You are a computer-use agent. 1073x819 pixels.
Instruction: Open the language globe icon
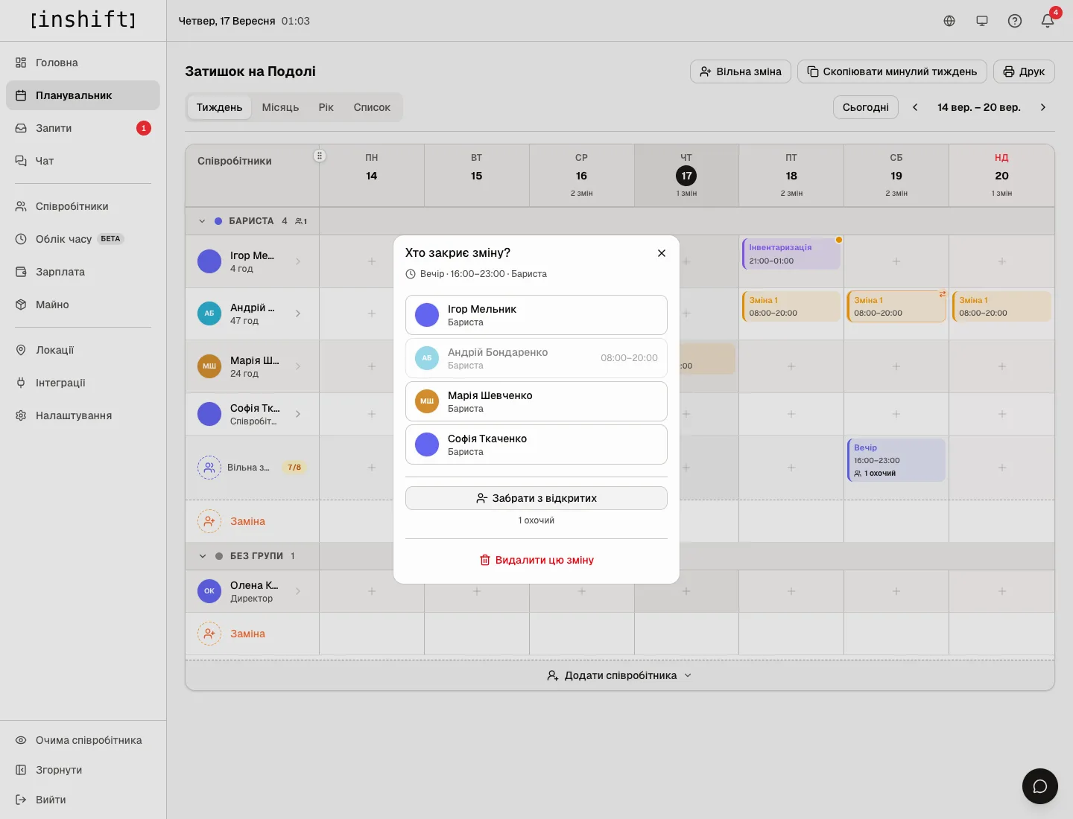949,21
